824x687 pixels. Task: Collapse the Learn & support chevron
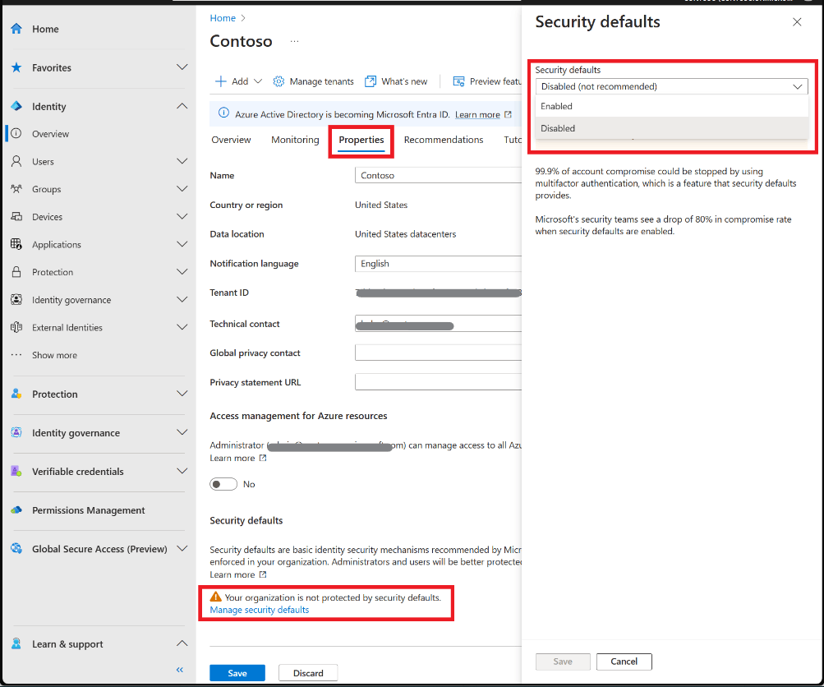coord(182,644)
